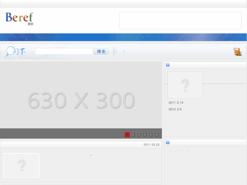Viewport: 247px width, 185px height.
Task: Select slide number 6 in slideshow
Action: (157, 135)
